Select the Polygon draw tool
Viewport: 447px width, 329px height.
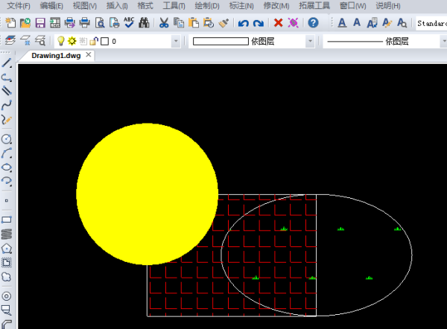click(7, 249)
